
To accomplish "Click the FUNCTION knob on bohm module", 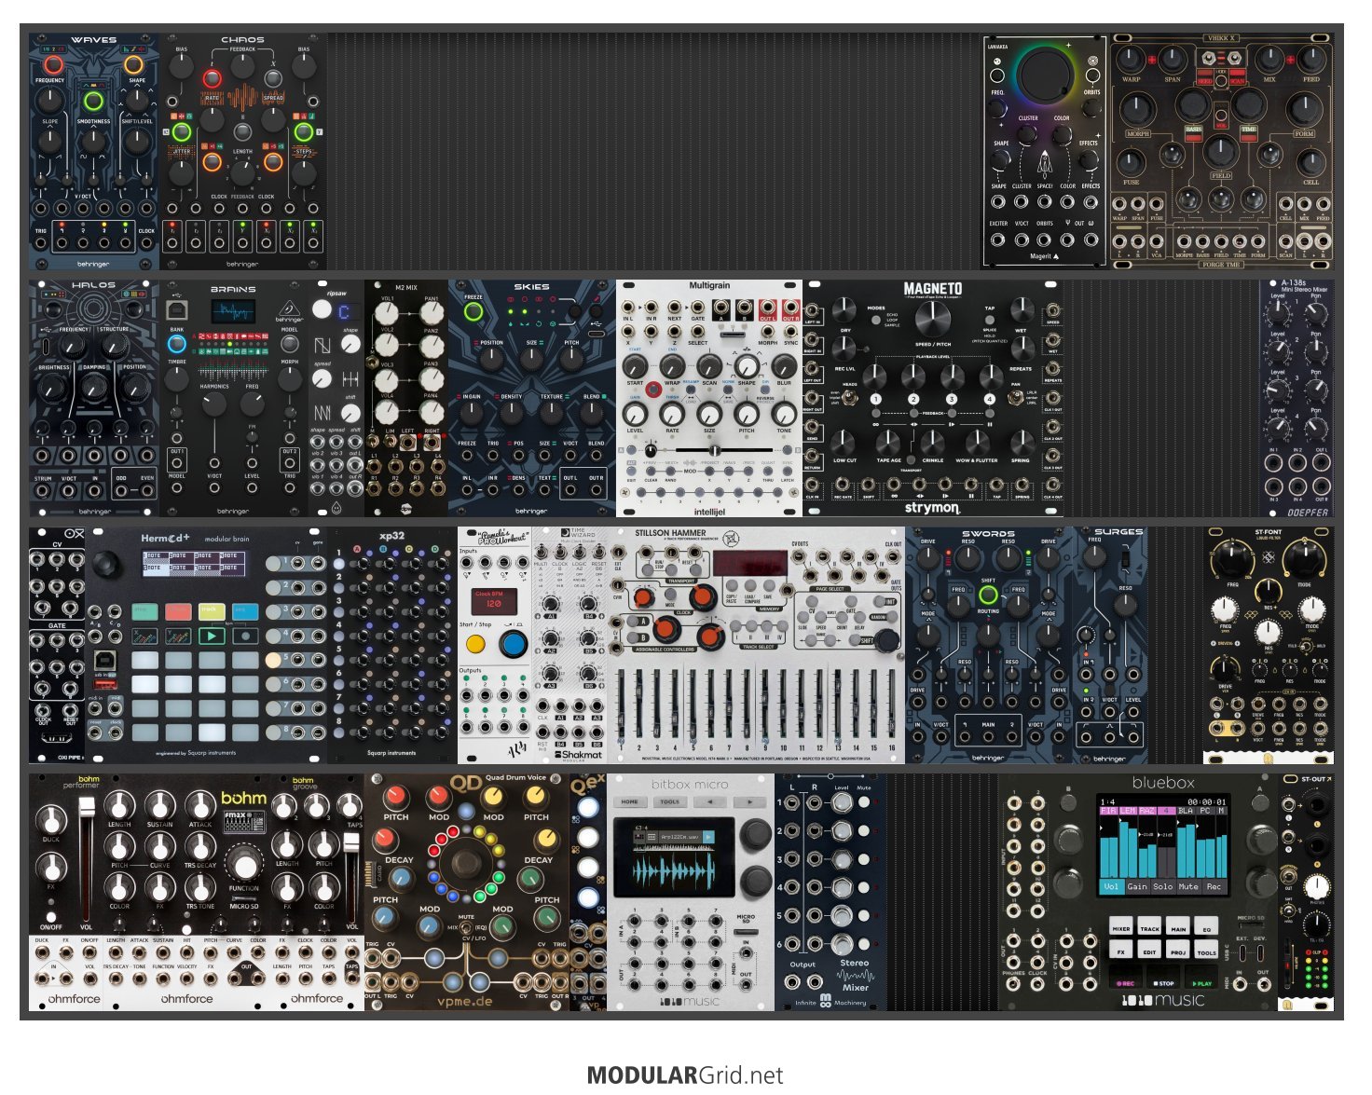I will [x=244, y=866].
